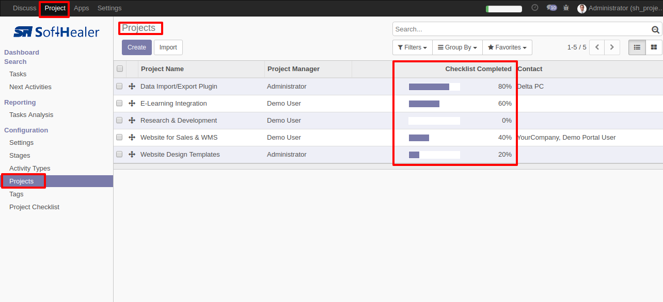Expand the Filters dropdown
The image size is (663, 302).
[x=412, y=47]
